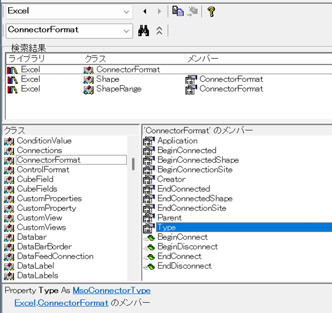Click the 'ConnectorFormat' のメンバー list header
This screenshot has height=313, width=332.
(x=238, y=131)
